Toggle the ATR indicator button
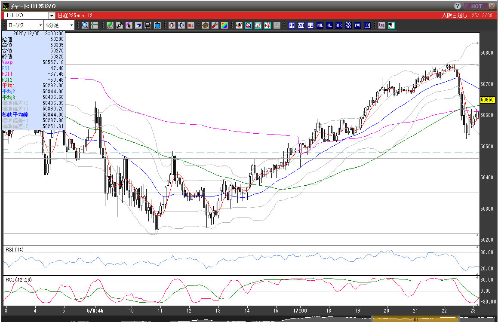This screenshot has height=322, width=498. point(339,25)
